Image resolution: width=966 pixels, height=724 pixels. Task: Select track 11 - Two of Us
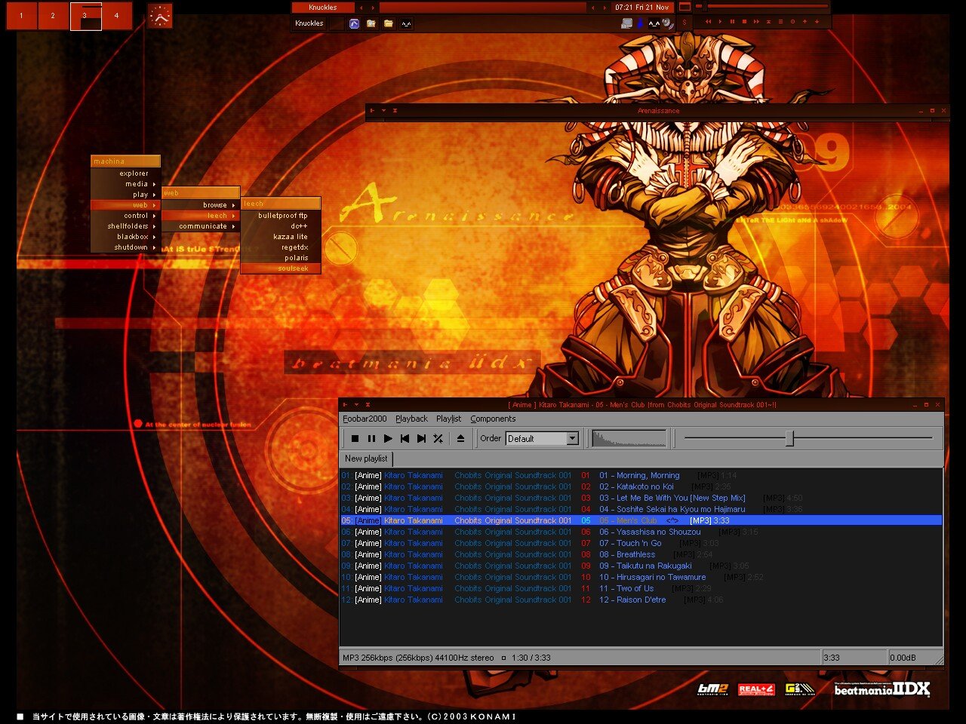pos(641,588)
